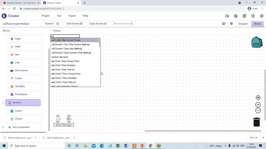
Task: Choose 'call Screen1 Open App Settings' suggestion
Action: pyautogui.click(x=75, y=49)
